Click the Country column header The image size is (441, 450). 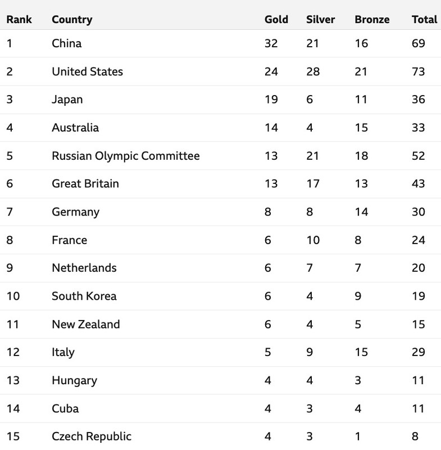click(72, 20)
